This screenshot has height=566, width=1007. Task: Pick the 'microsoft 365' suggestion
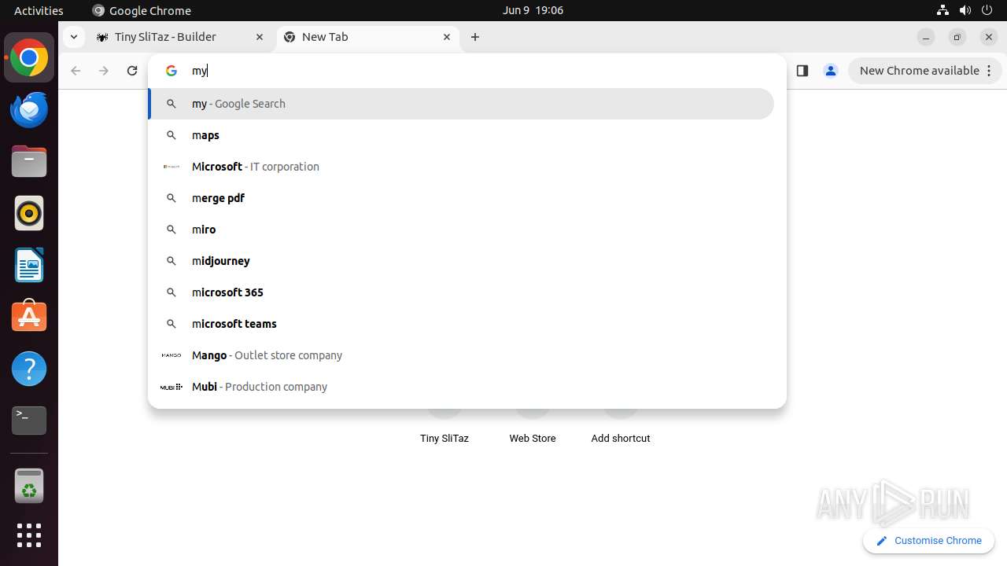tap(461, 292)
